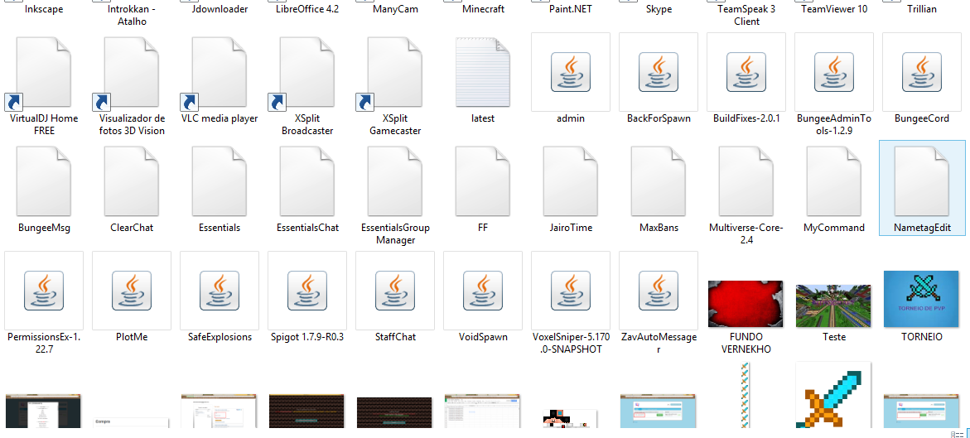Select the Teste Minecraft screenshot thumbnail

tap(833, 306)
